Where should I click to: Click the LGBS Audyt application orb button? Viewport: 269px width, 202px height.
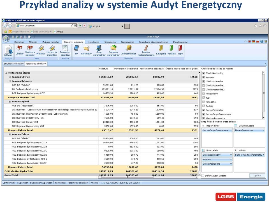point(6,39)
